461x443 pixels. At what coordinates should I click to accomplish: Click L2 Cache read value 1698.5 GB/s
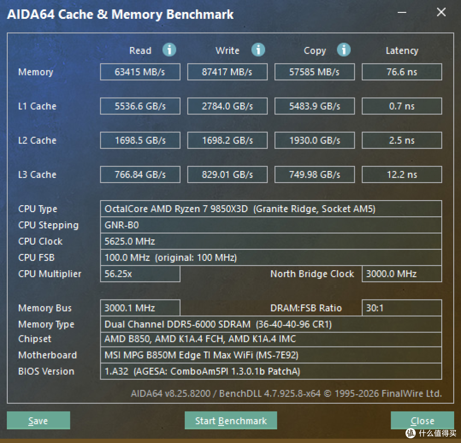[x=140, y=140]
